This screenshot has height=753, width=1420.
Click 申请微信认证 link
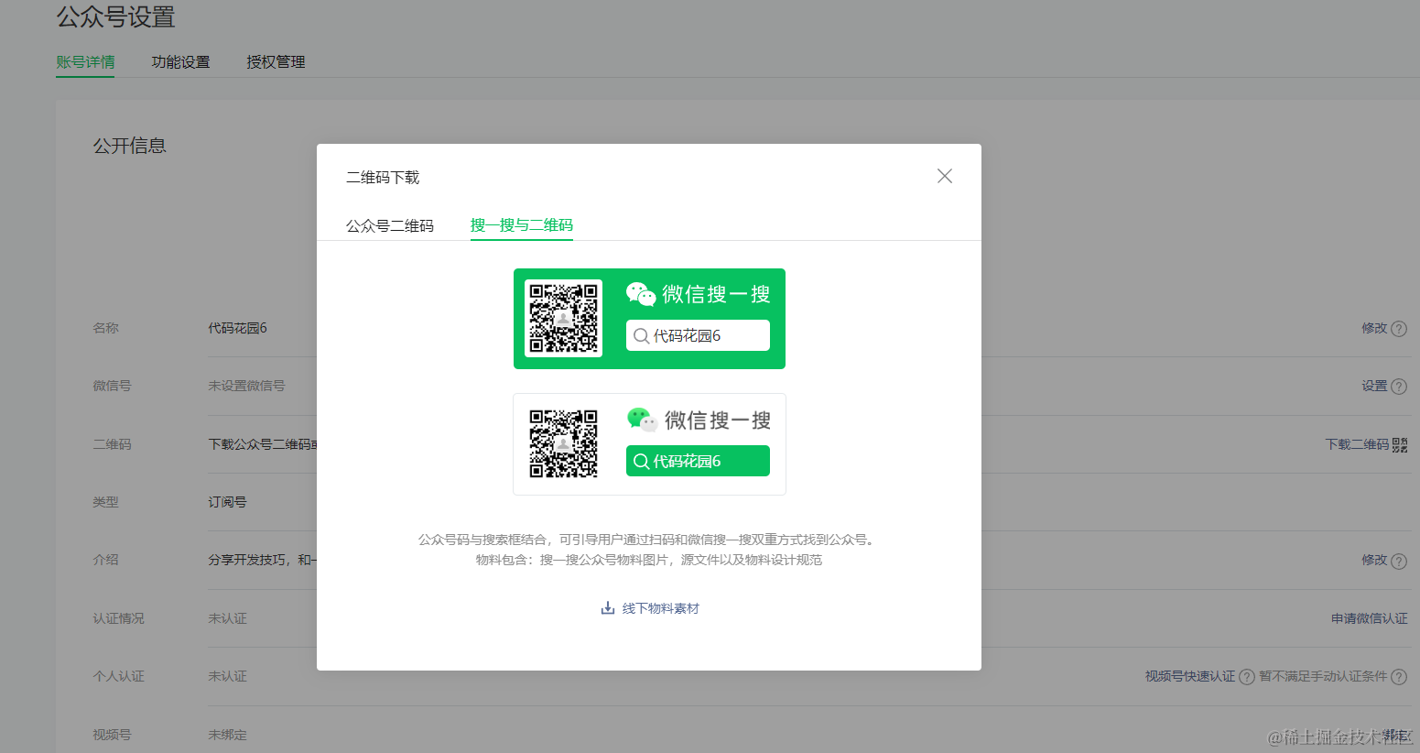[x=1370, y=618]
